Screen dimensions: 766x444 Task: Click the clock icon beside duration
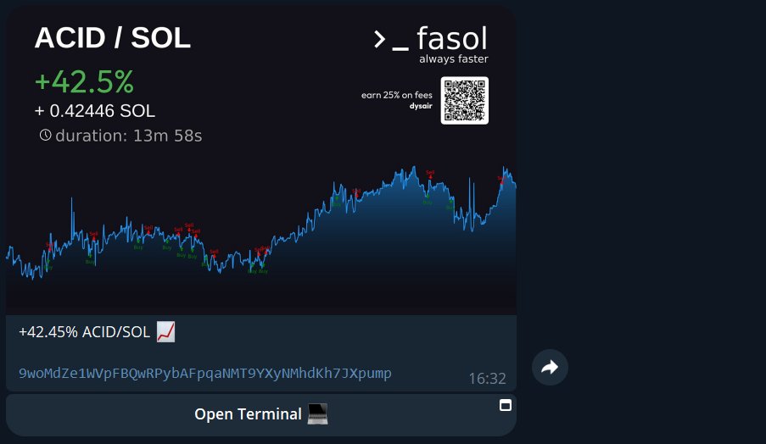[x=46, y=136]
